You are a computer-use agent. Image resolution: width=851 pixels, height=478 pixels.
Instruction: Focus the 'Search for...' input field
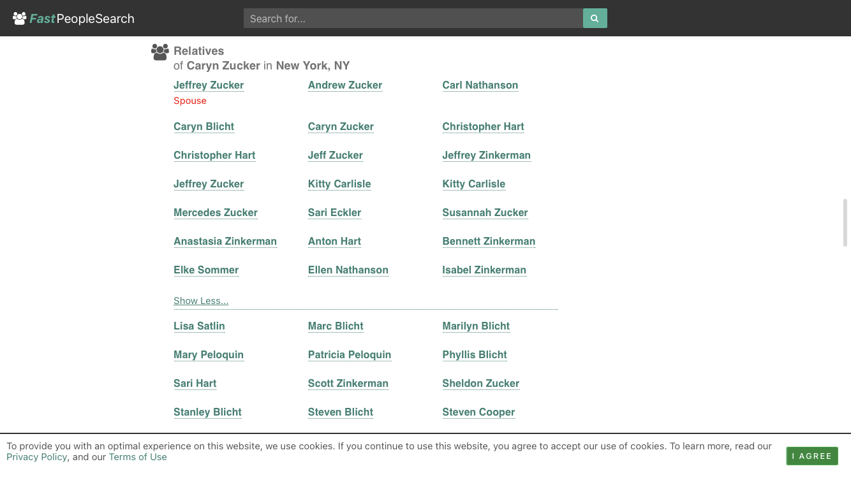coord(413,18)
